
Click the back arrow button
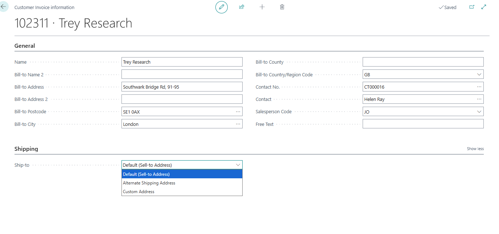4,7
